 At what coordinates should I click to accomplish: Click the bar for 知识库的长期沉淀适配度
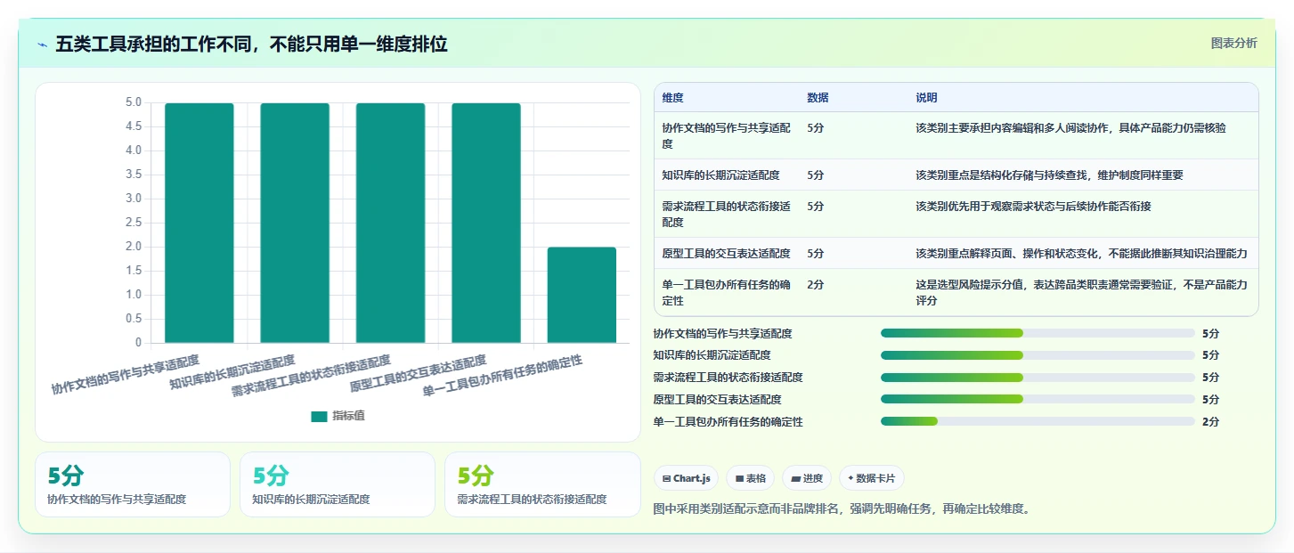[x=295, y=223]
